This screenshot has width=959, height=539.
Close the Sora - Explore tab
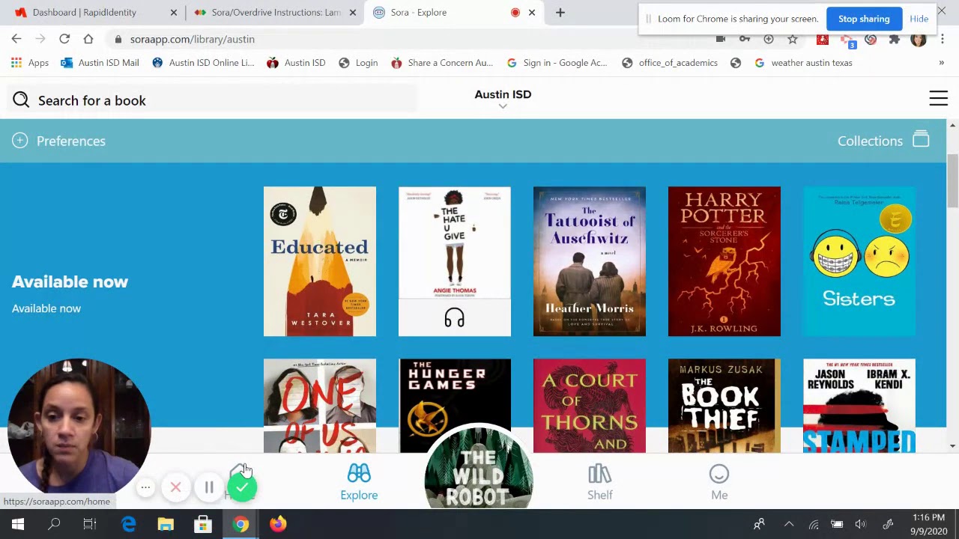(532, 12)
